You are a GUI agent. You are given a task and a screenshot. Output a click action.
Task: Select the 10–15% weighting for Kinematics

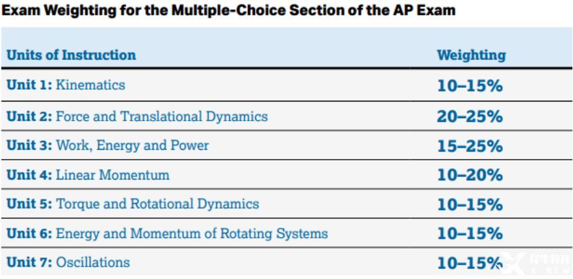(470, 87)
